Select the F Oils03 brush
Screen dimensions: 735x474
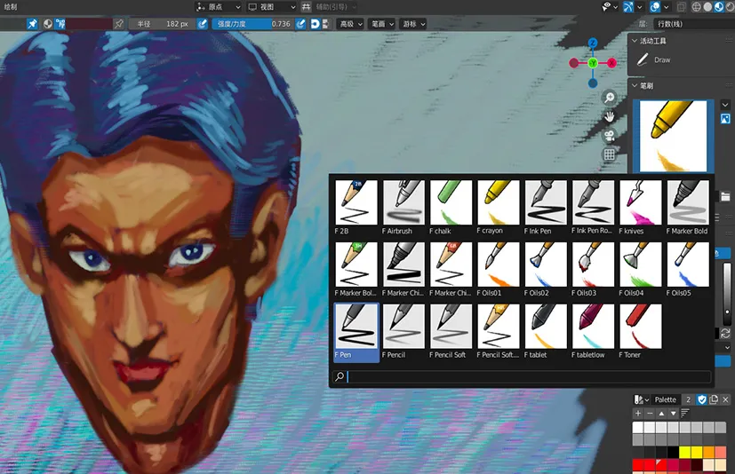tap(593, 269)
